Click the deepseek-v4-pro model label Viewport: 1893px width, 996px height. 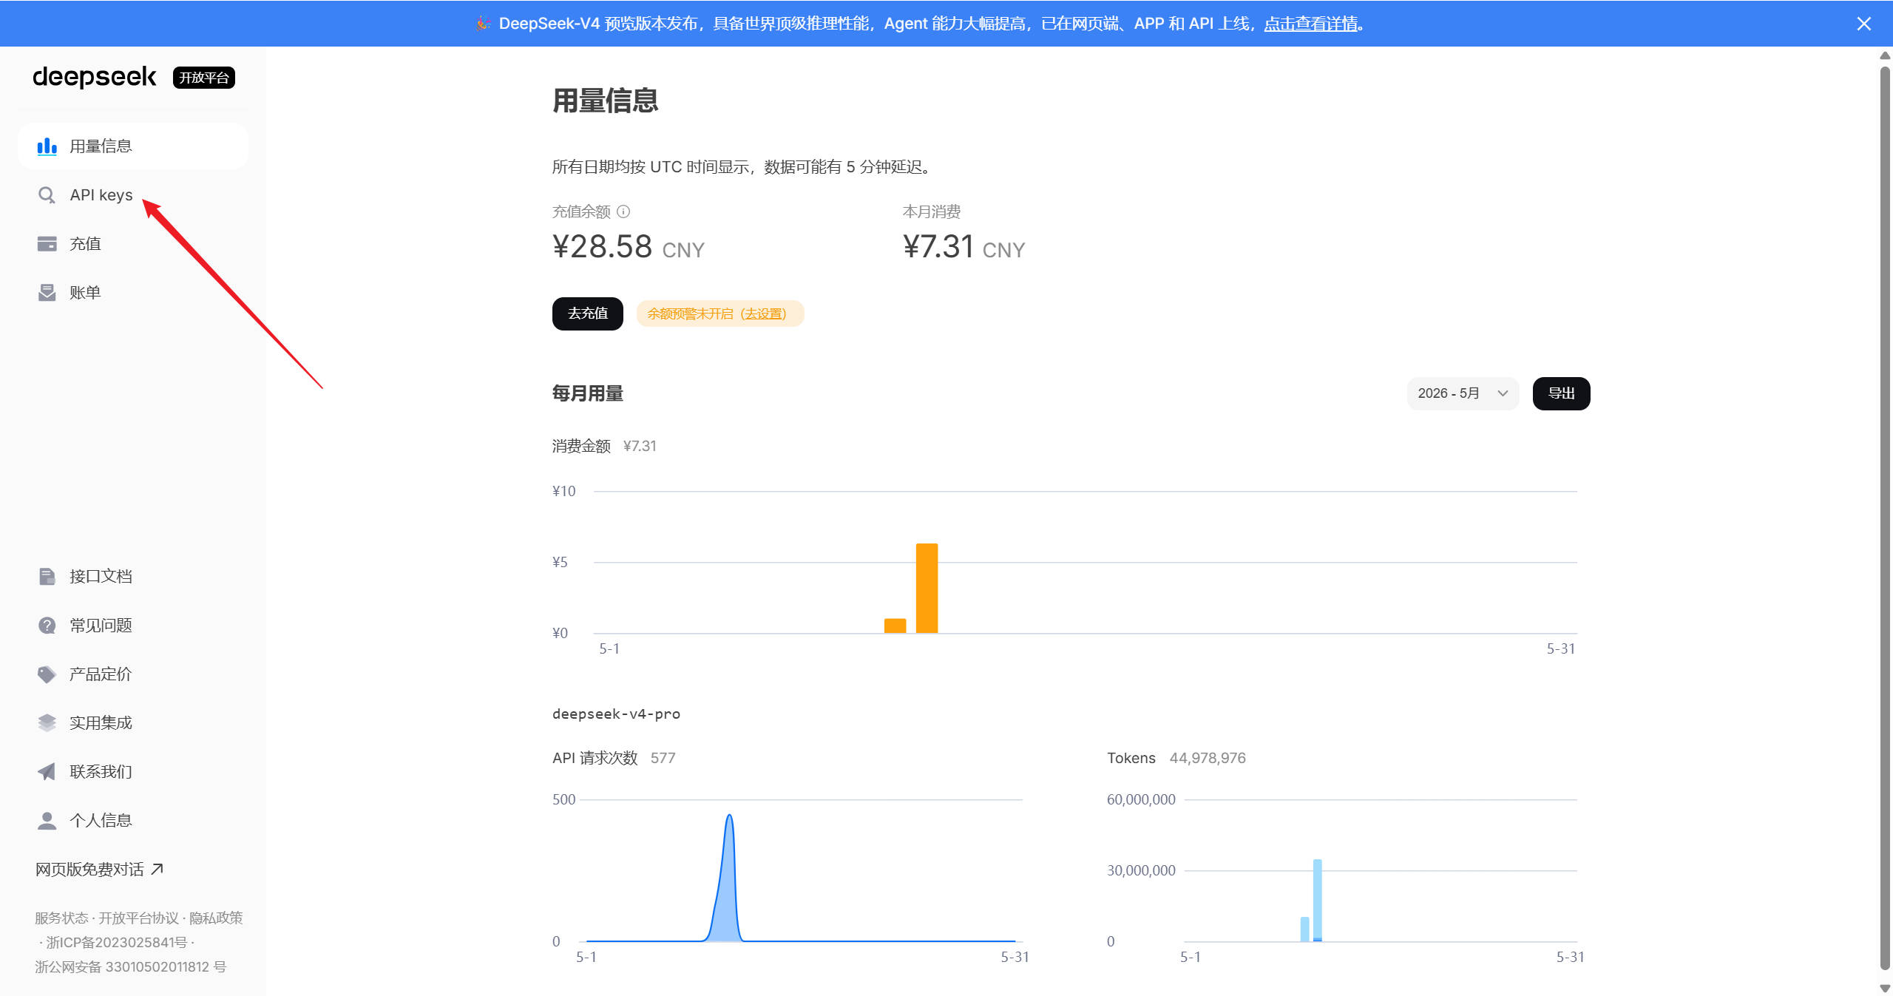coord(616,714)
